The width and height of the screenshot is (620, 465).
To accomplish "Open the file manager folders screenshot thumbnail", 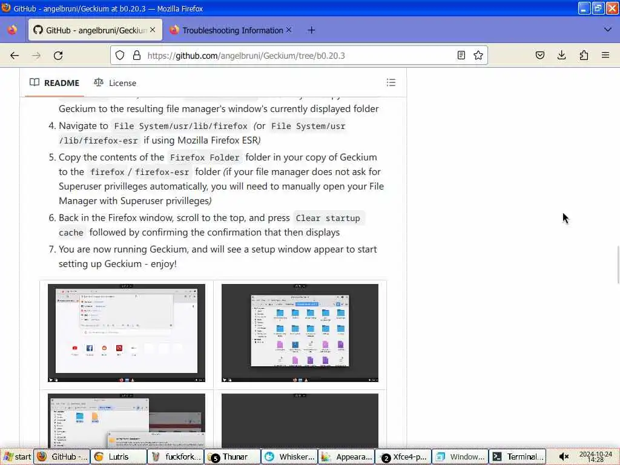I will [300, 333].
